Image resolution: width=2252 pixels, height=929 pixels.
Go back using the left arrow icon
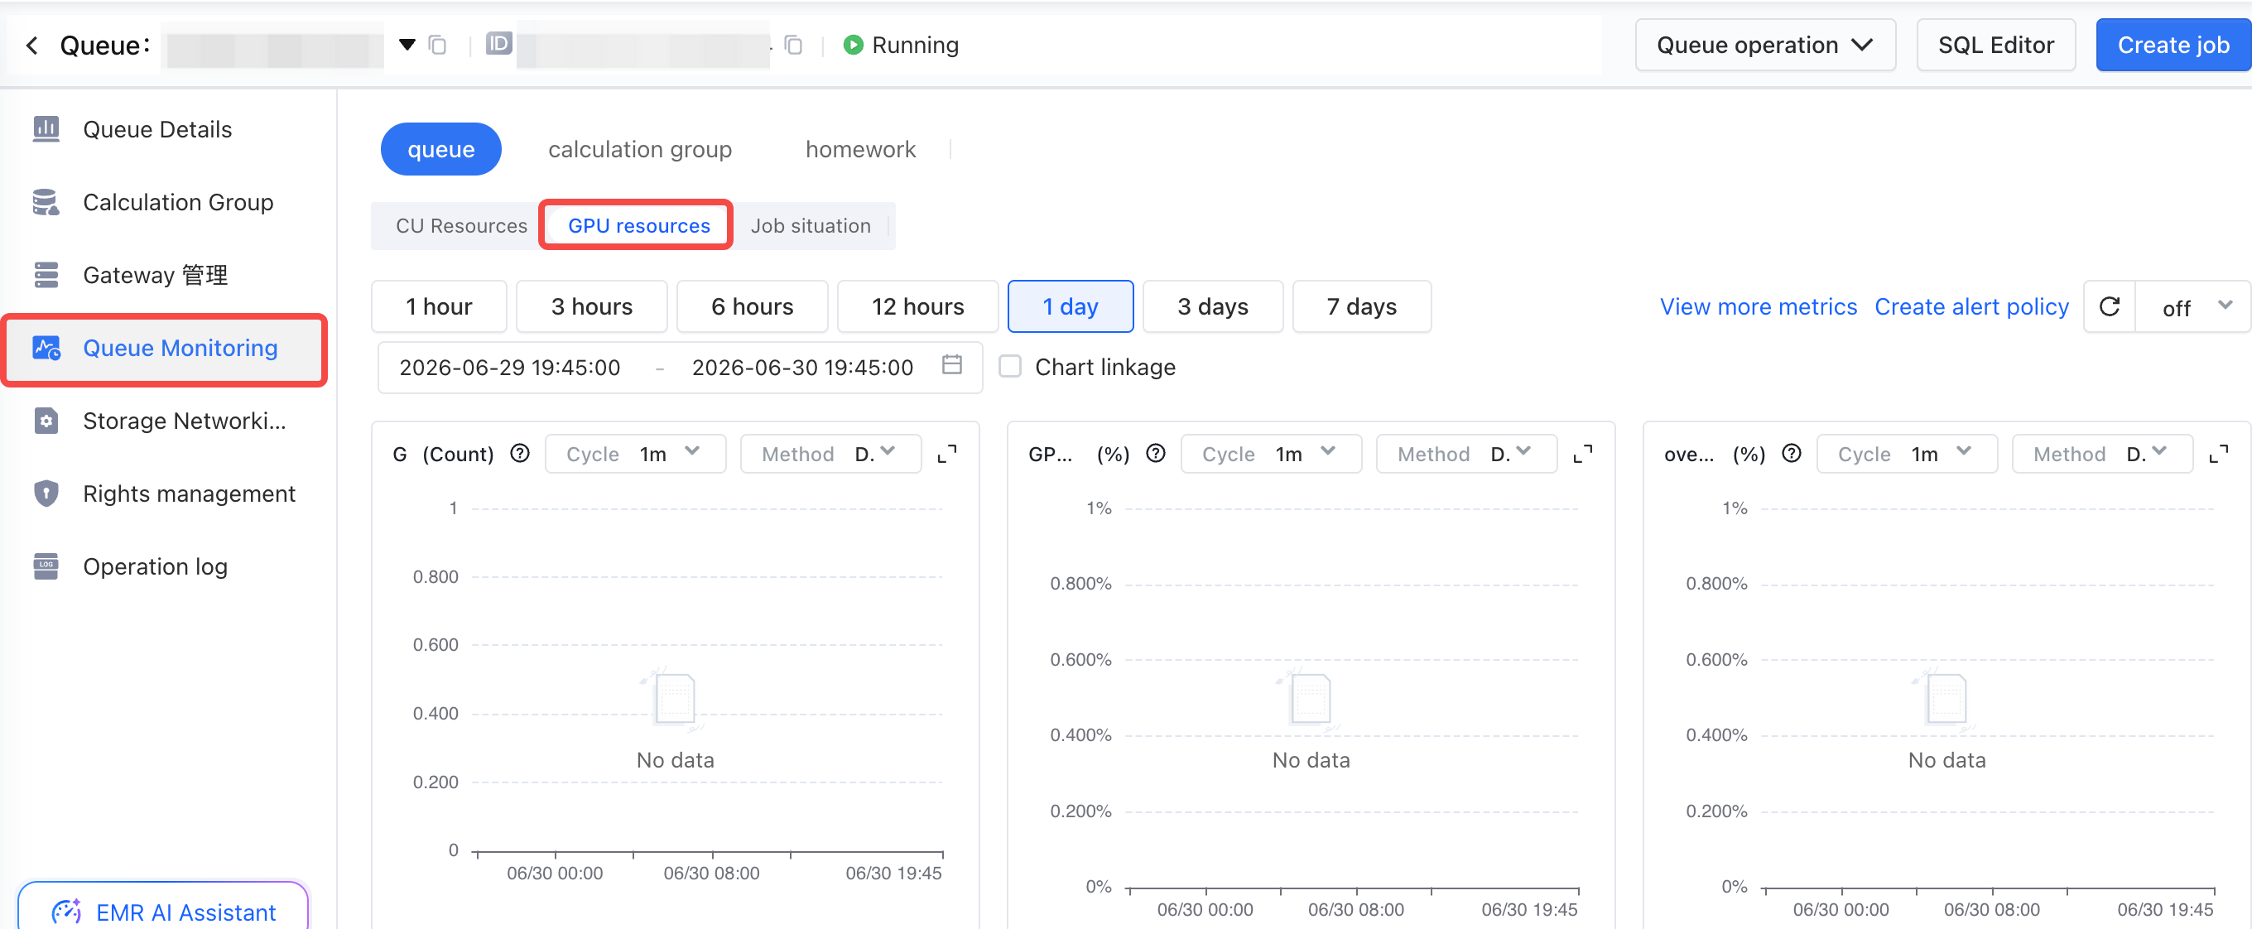[x=32, y=46]
